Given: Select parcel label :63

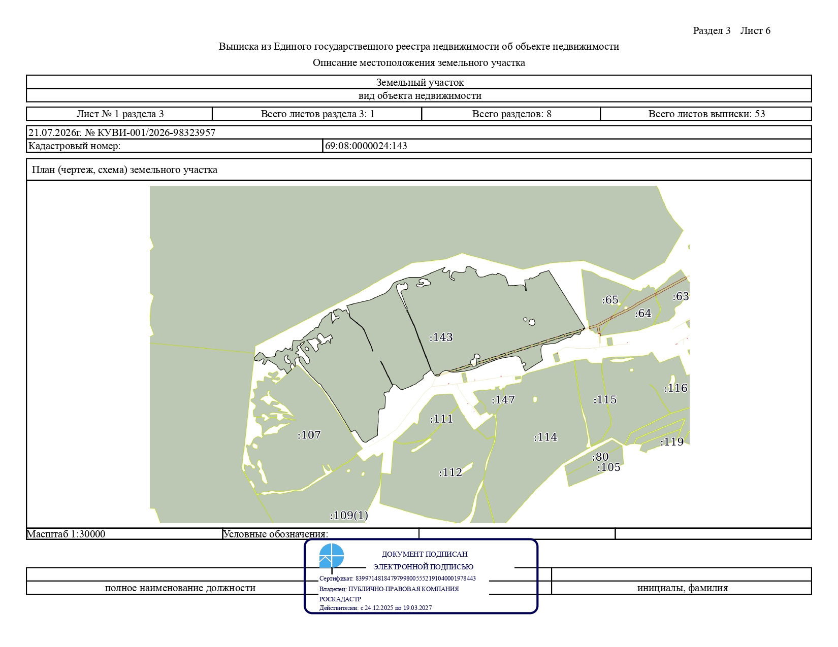Looking at the screenshot, I should click(681, 296).
